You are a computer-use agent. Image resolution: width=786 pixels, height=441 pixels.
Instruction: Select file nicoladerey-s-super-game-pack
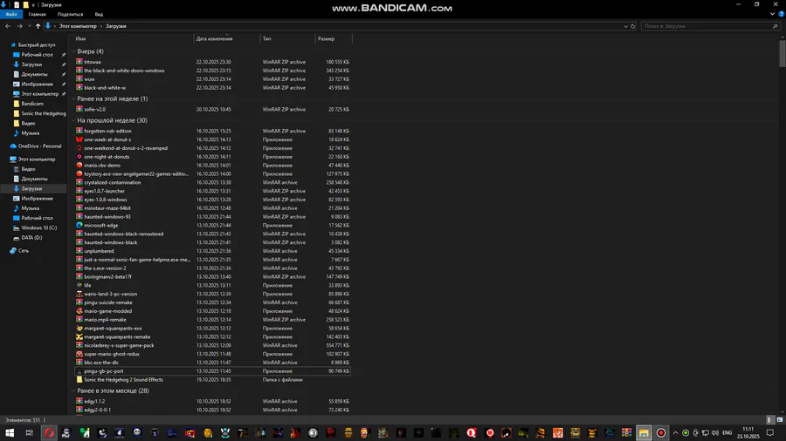coord(119,345)
